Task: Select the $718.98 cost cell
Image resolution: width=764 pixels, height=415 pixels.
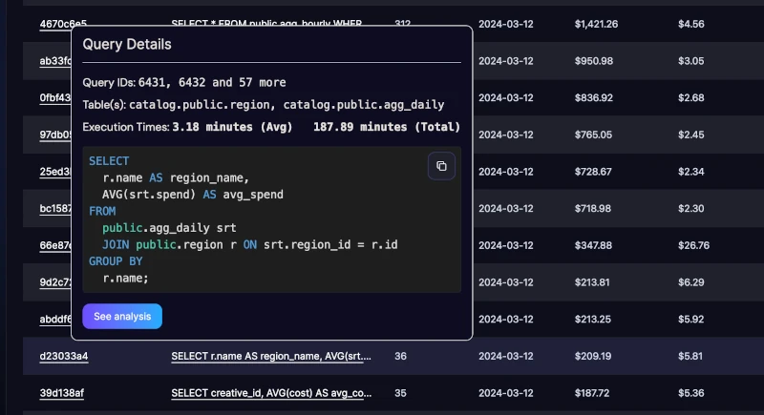Action: point(592,209)
